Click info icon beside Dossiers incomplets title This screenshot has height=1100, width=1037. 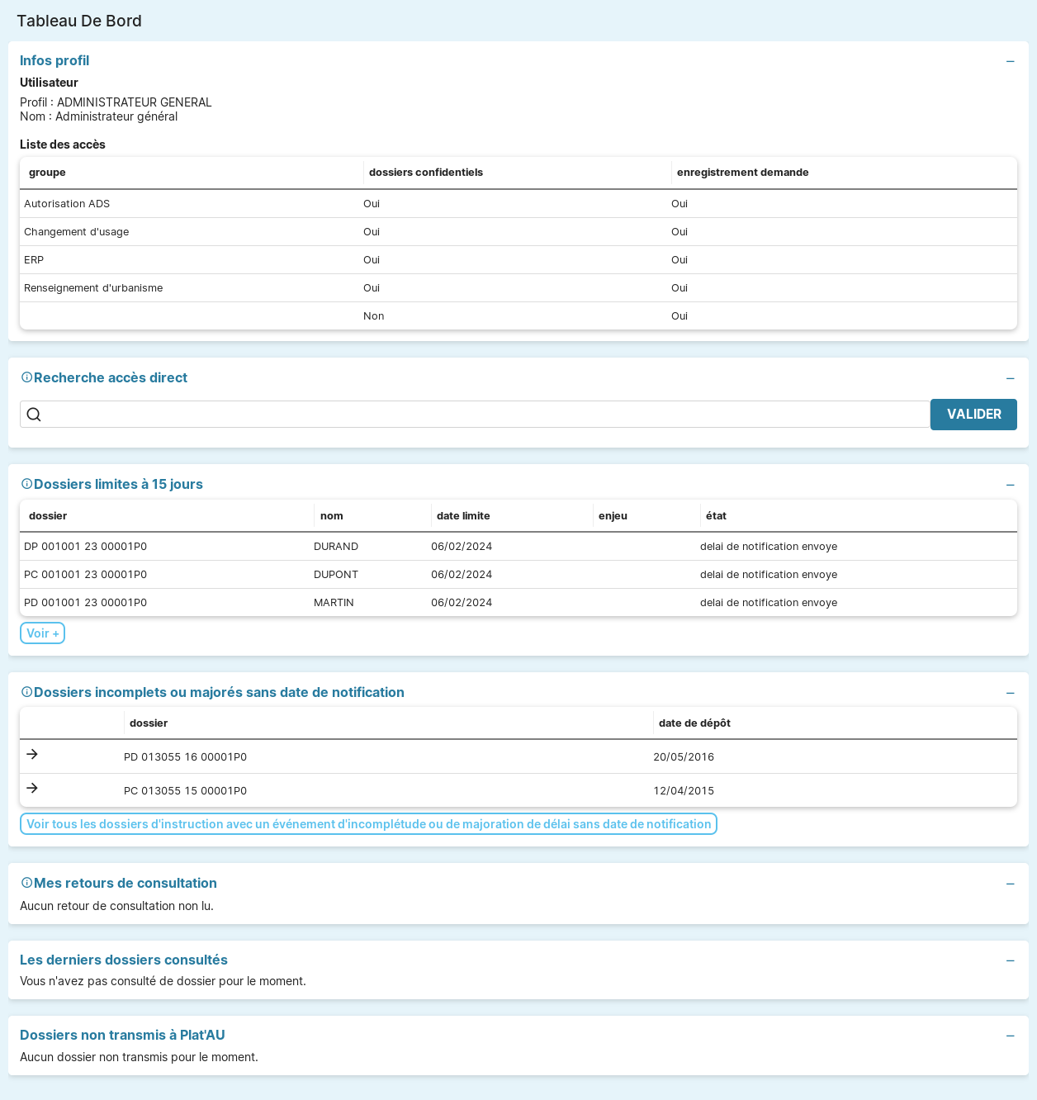click(x=26, y=692)
